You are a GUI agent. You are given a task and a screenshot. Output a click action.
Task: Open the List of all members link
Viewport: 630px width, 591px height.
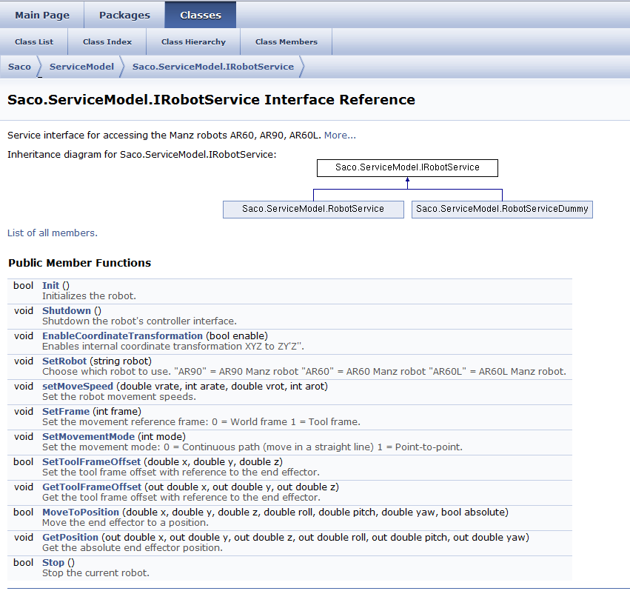coord(53,233)
